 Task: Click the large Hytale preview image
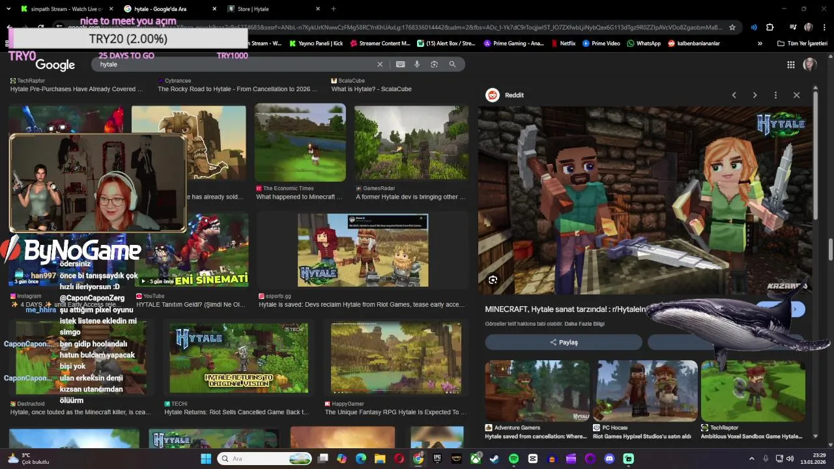645,201
